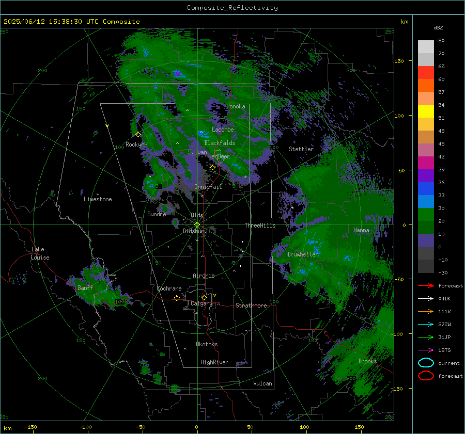
Task: Click the yellow diamond radar center by Olds
Action: (x=197, y=225)
